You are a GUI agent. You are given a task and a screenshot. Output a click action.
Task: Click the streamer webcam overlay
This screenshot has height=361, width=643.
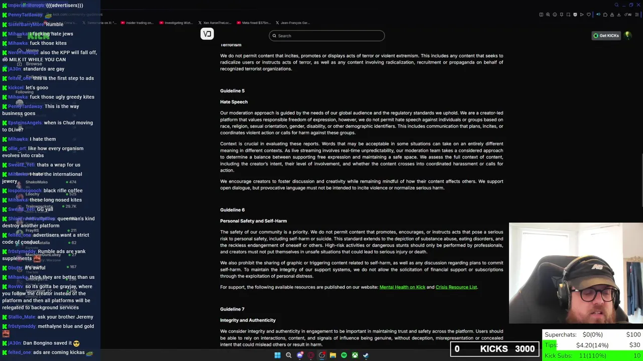tap(576, 273)
